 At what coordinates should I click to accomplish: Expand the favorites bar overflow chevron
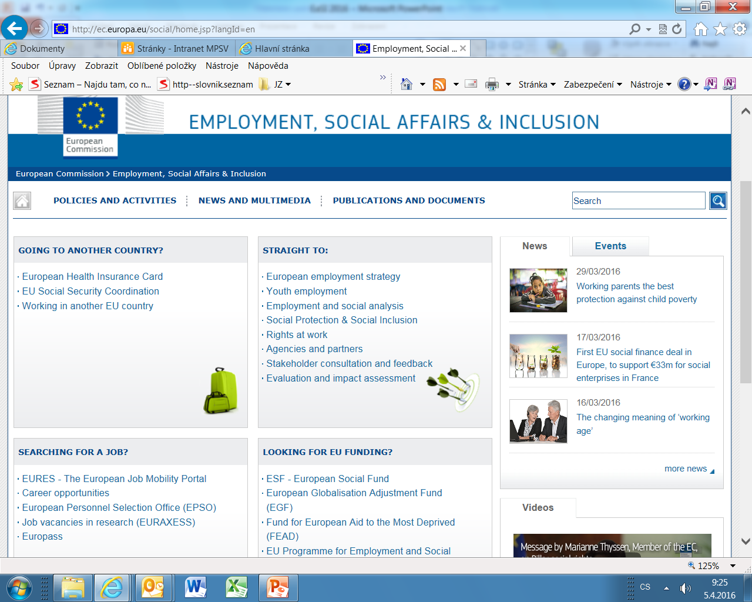pyautogui.click(x=383, y=77)
